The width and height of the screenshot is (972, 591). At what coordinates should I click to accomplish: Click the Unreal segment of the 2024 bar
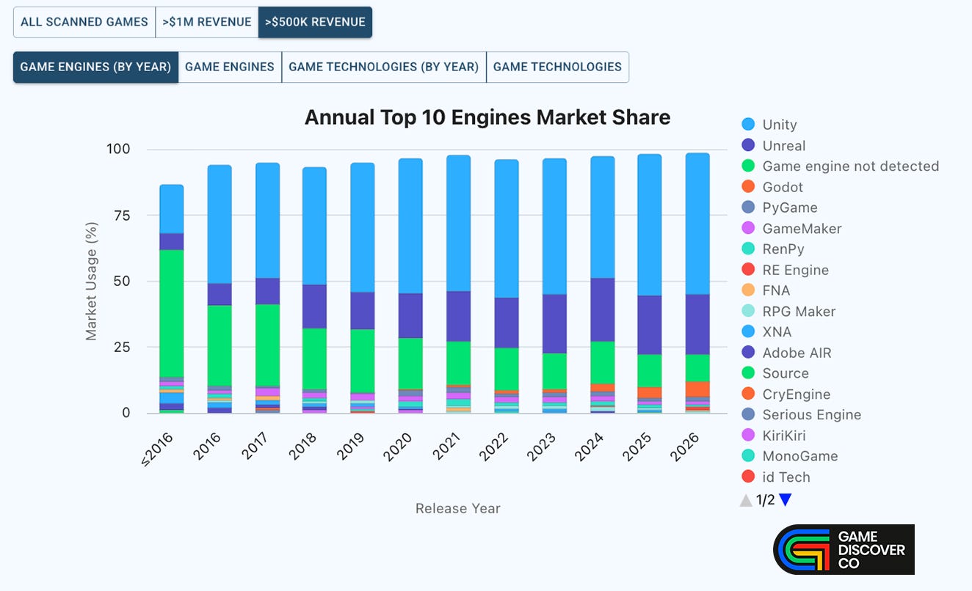tap(602, 310)
